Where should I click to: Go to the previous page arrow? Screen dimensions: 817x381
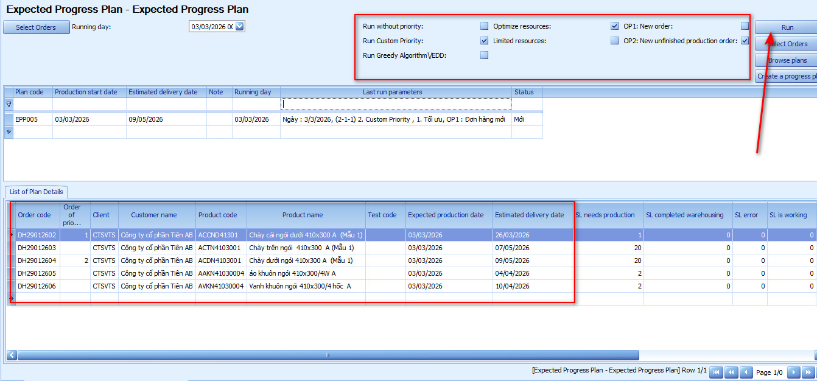(746, 372)
